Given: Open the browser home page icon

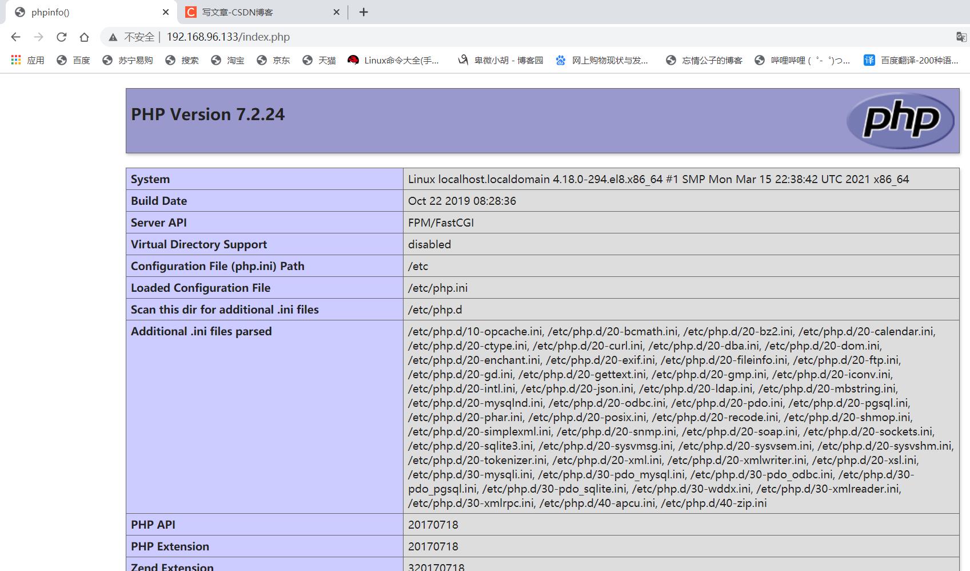Looking at the screenshot, I should (x=84, y=37).
